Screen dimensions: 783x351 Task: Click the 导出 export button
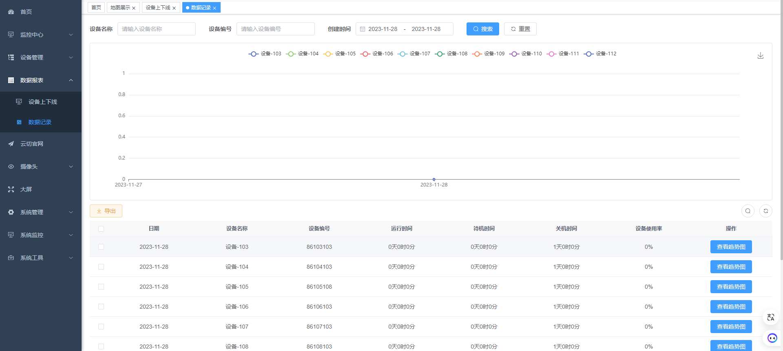(x=106, y=211)
